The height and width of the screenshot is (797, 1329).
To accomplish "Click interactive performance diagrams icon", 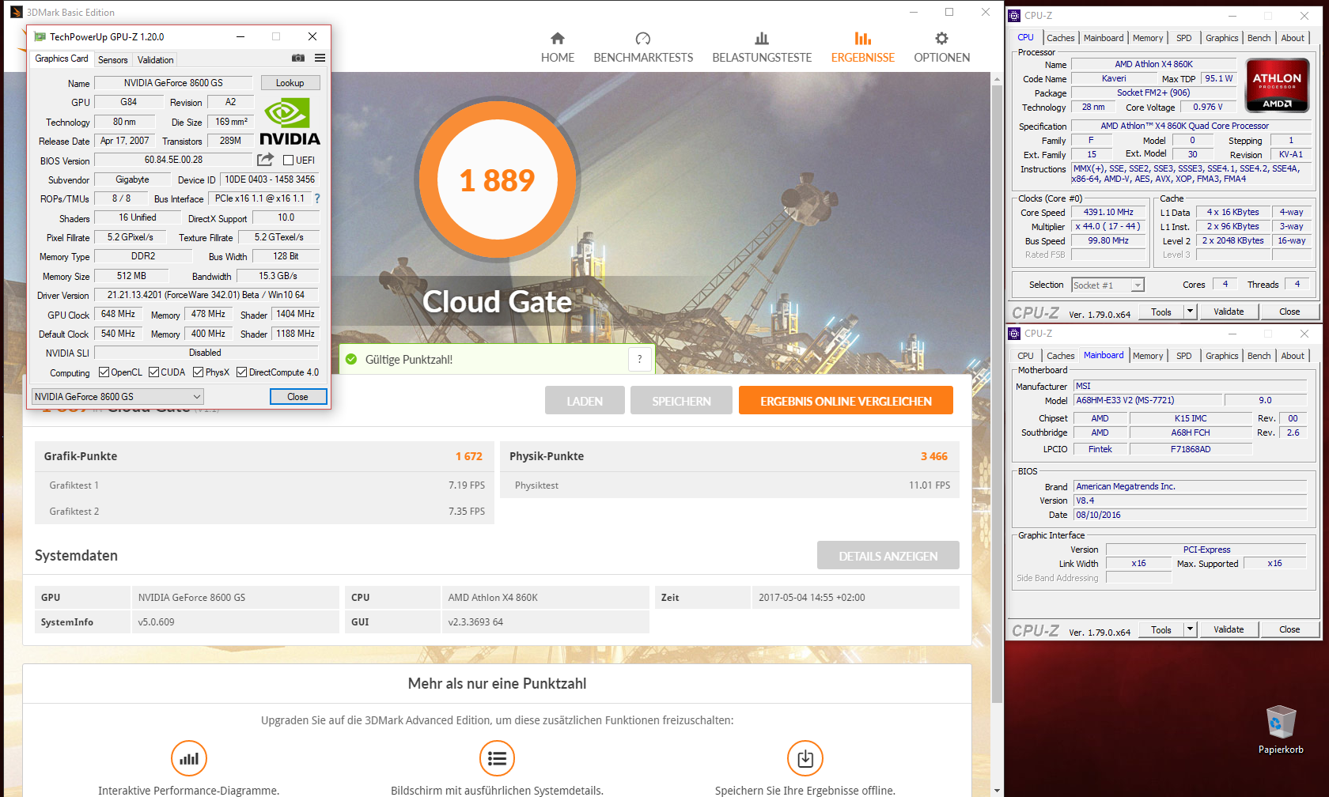I will pos(189,758).
